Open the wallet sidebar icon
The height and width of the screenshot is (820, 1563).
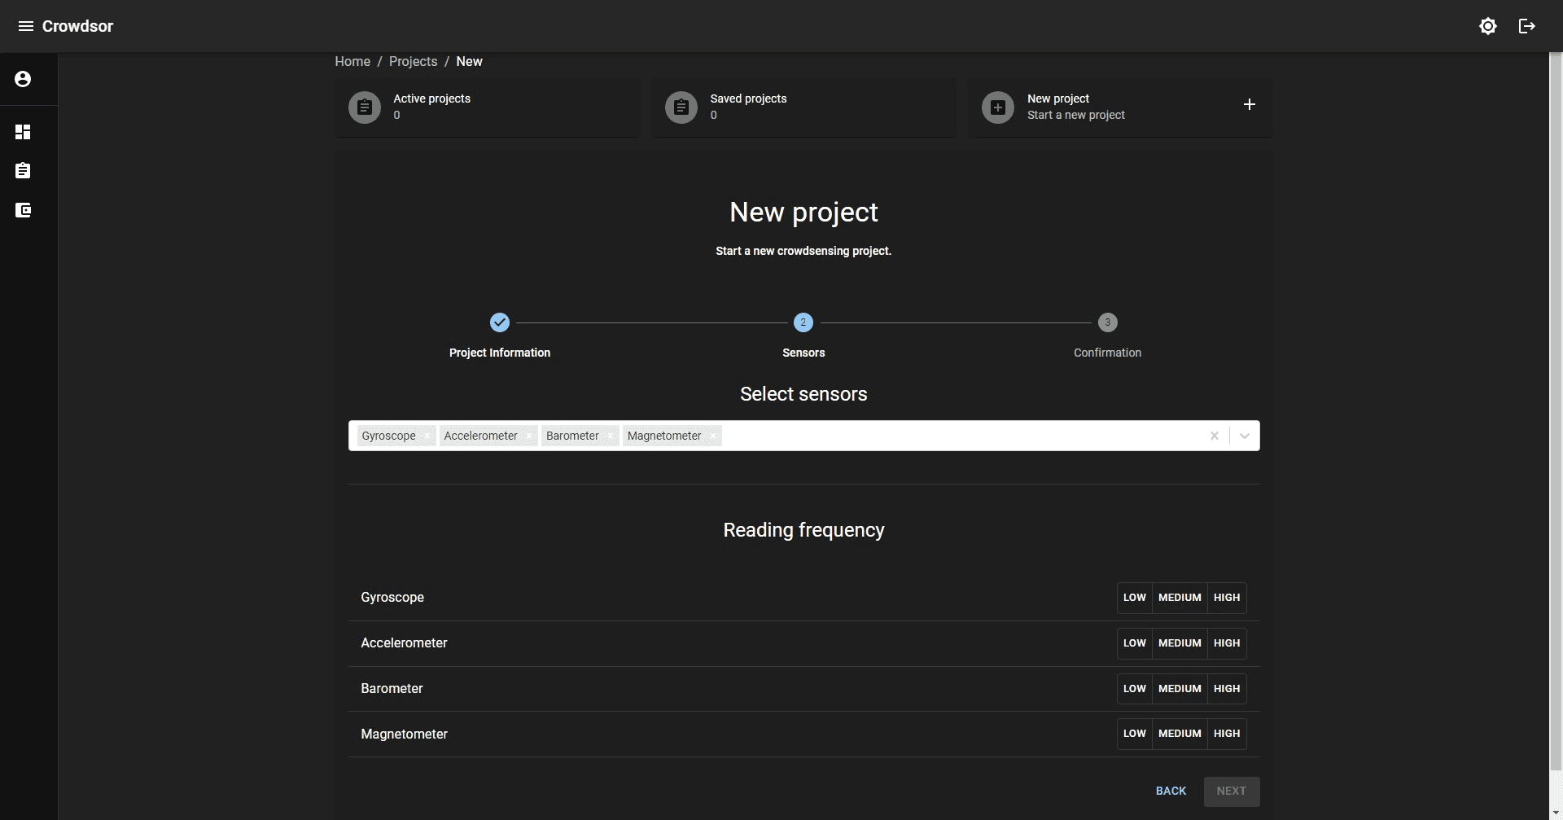coord(23,210)
